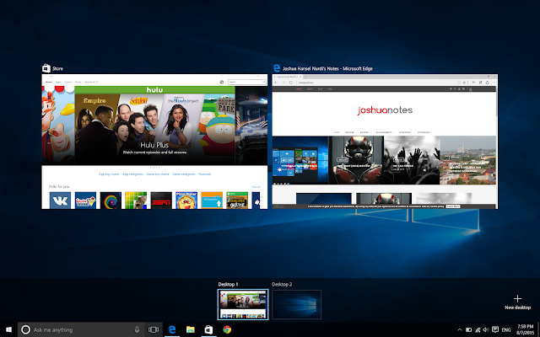Launch Google Chrome from the taskbar
Viewport: 540px width, 337px height.
pos(227,329)
